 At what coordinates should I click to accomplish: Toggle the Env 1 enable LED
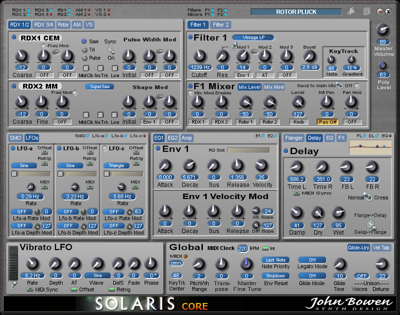(158, 148)
